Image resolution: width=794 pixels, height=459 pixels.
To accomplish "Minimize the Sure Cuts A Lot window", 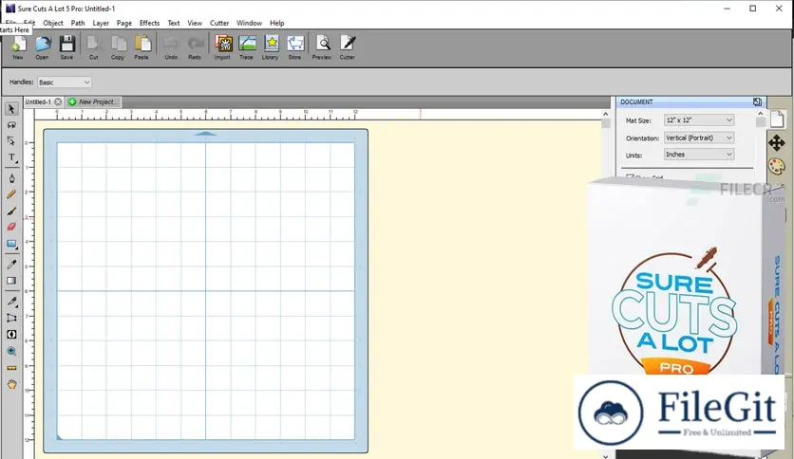I will point(728,9).
